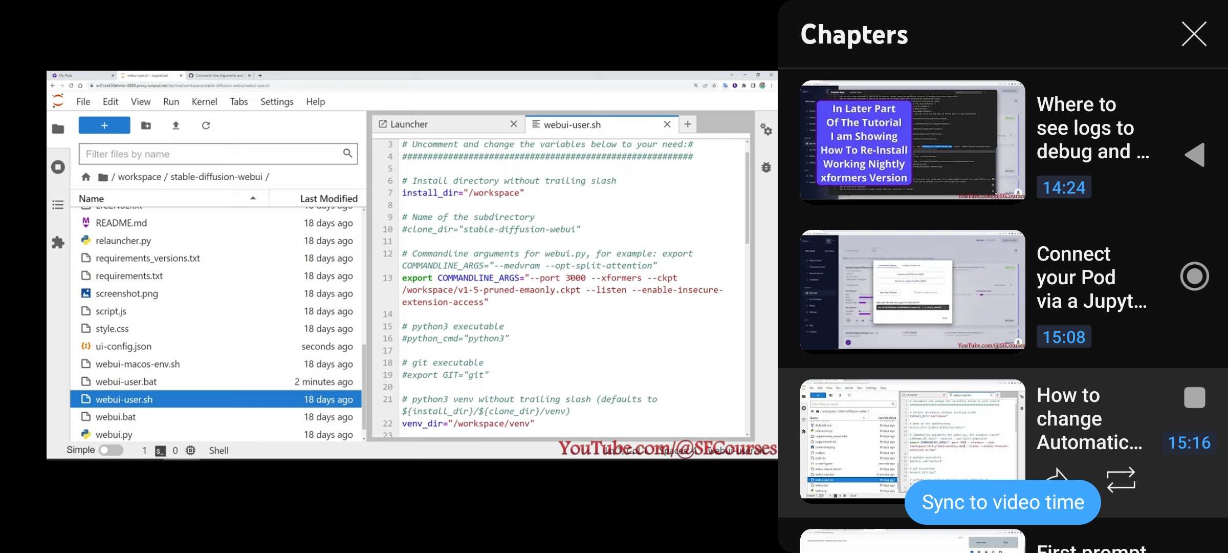Open the Kernel menu

(204, 101)
